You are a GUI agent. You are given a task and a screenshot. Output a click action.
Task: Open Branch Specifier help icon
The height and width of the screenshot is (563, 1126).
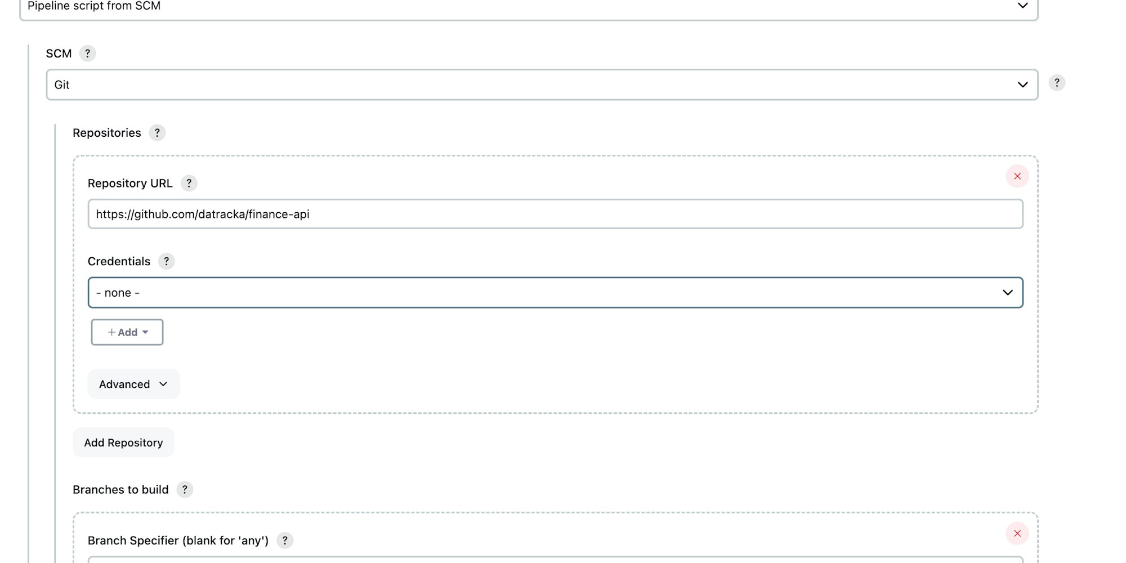pos(285,540)
